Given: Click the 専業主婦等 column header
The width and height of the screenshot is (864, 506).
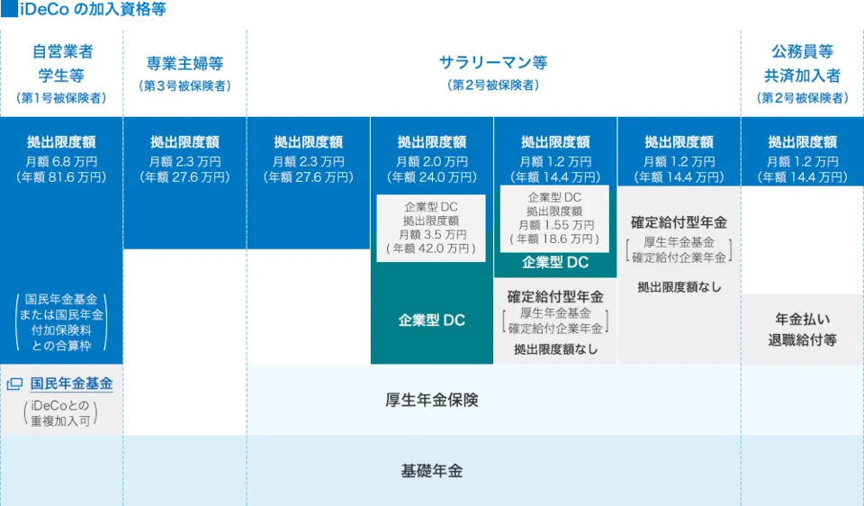Looking at the screenshot, I should (x=185, y=63).
